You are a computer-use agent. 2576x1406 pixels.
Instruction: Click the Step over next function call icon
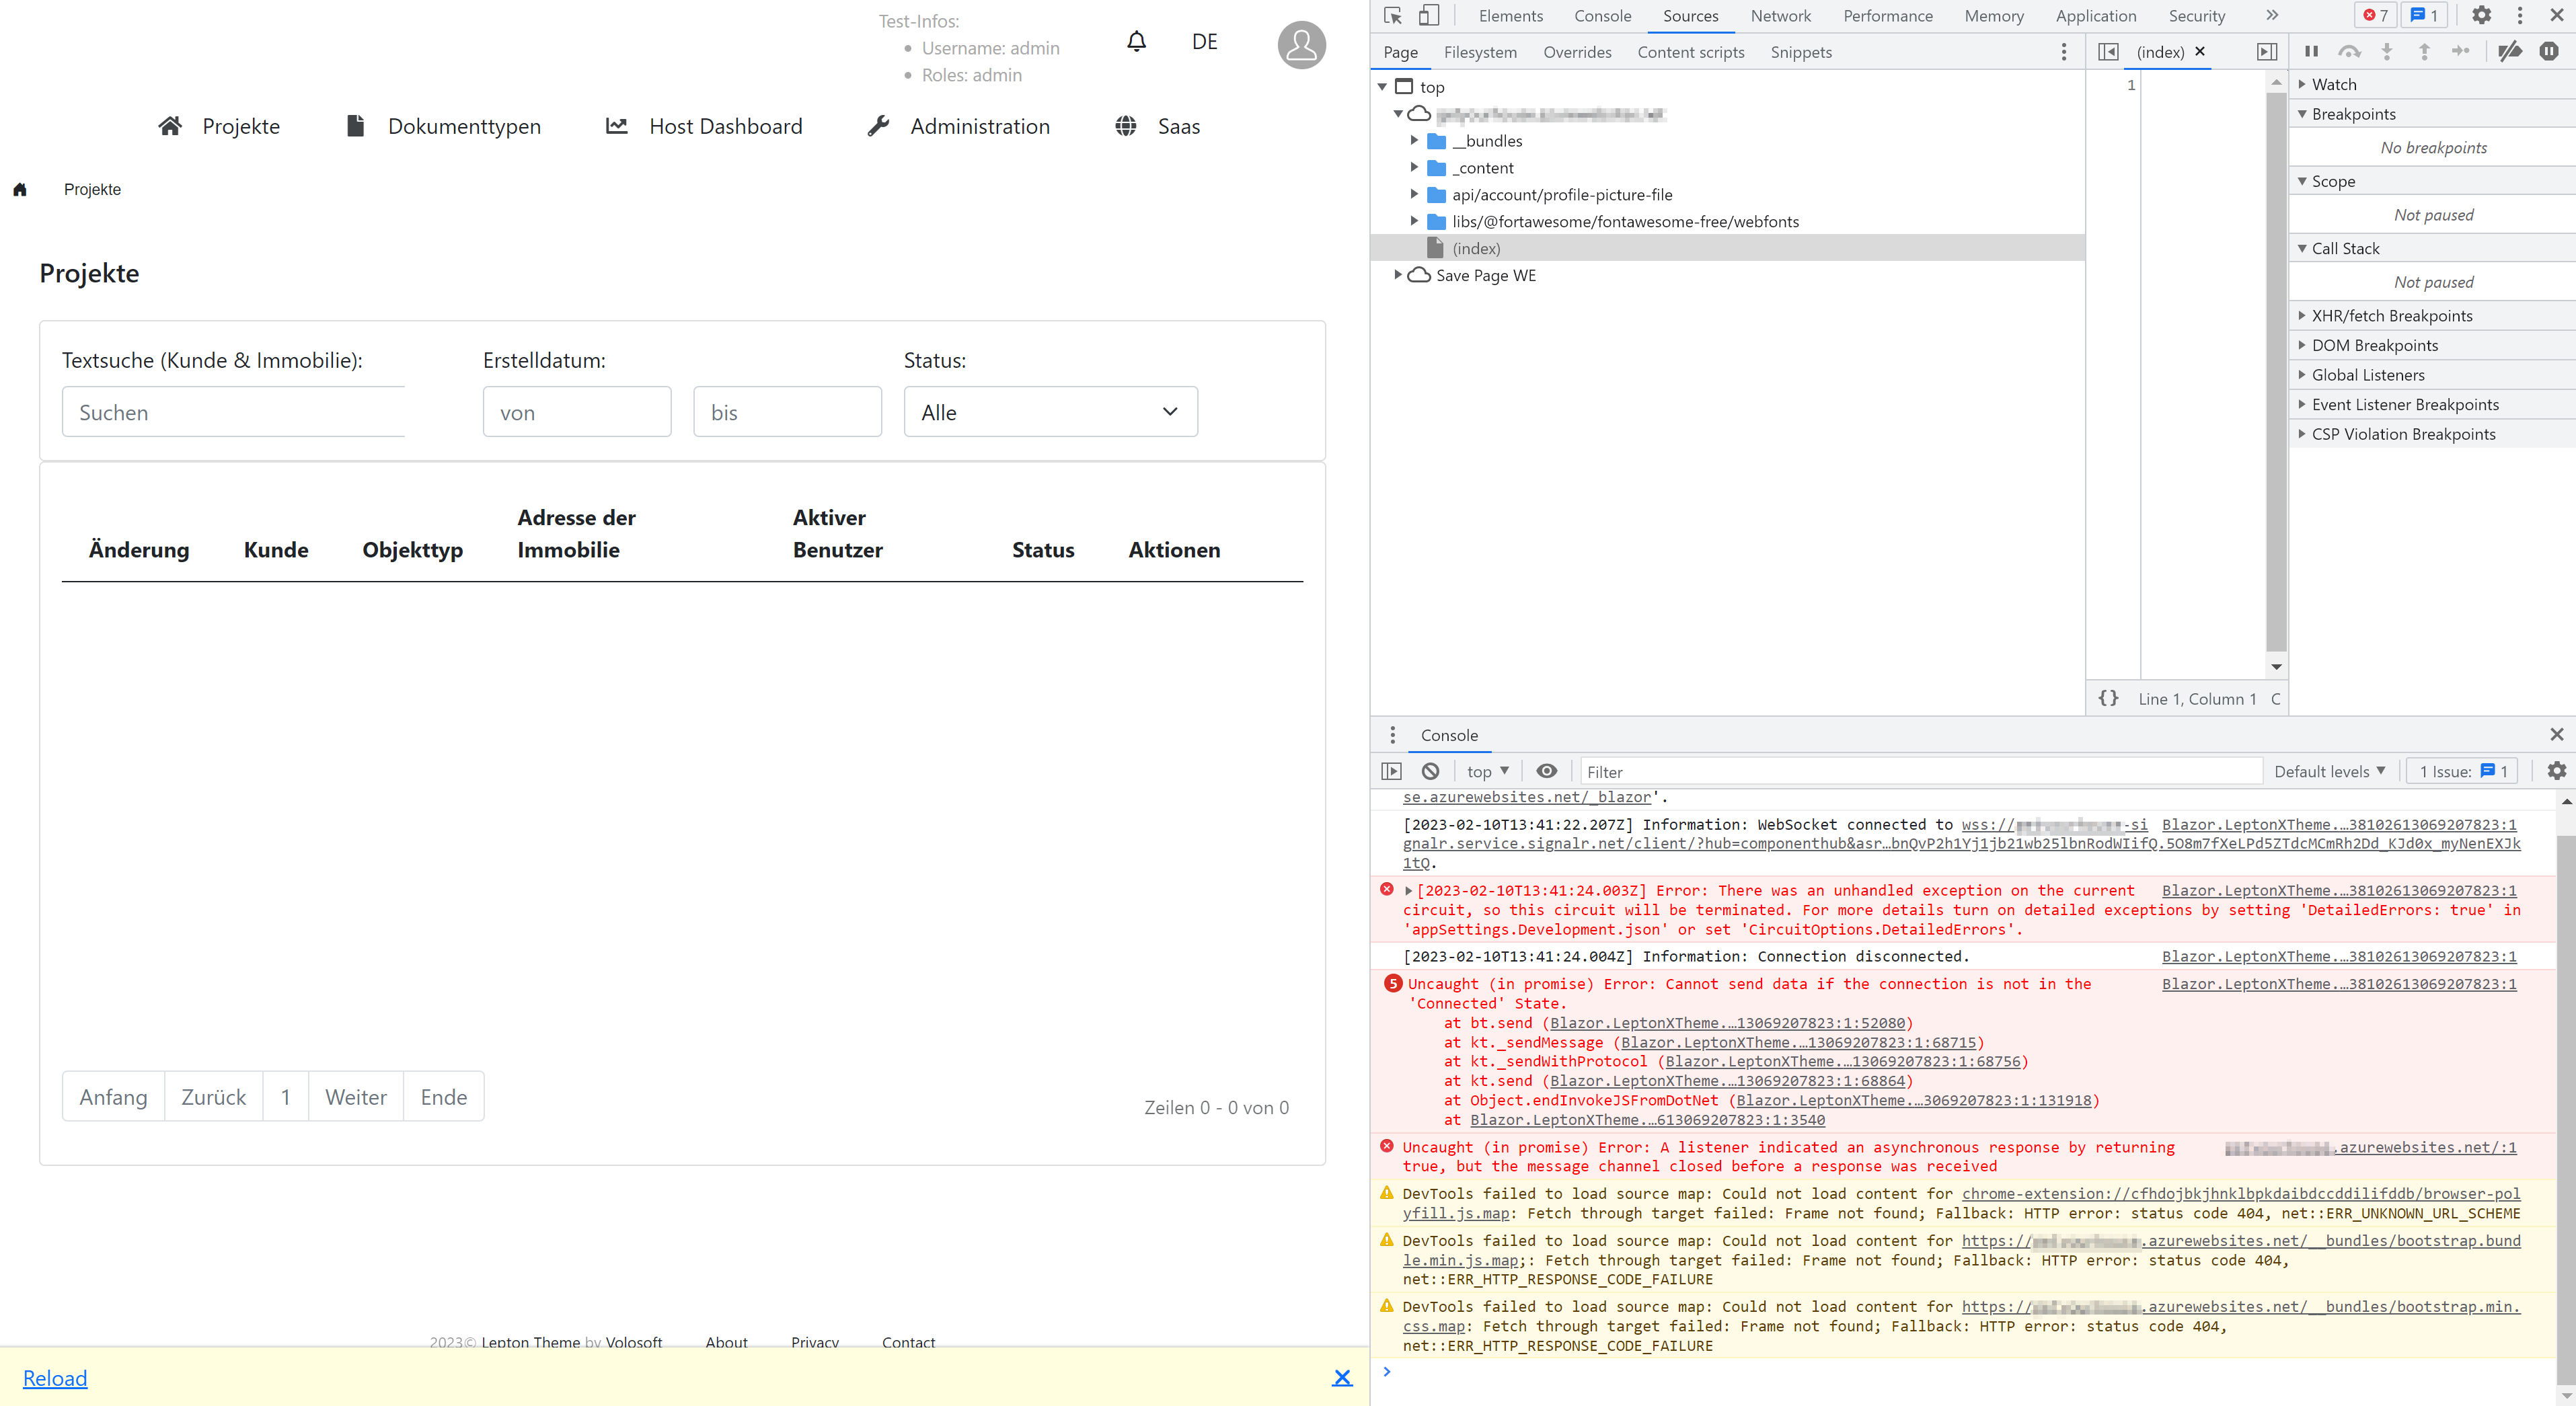pyautogui.click(x=2350, y=51)
